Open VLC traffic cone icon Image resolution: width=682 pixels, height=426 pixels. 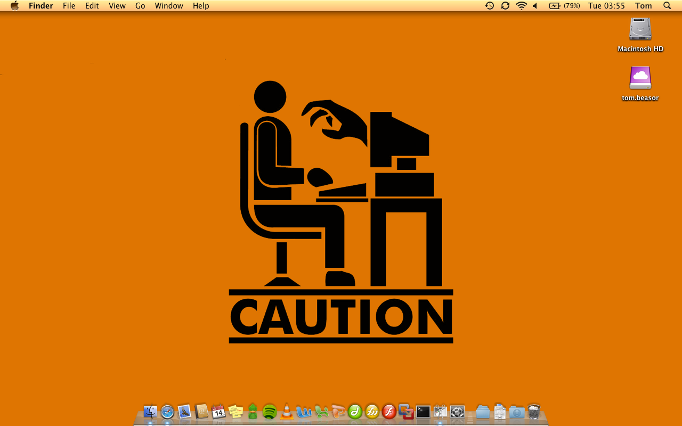287,412
